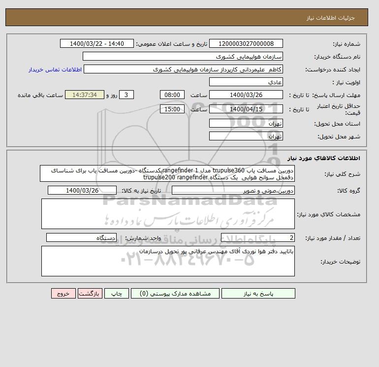Click the شرح کلی نیاز label

coord(342,174)
